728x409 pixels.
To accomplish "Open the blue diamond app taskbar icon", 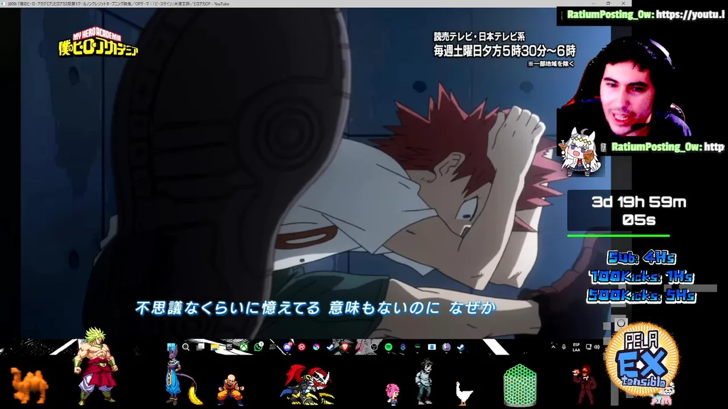I will [403, 347].
